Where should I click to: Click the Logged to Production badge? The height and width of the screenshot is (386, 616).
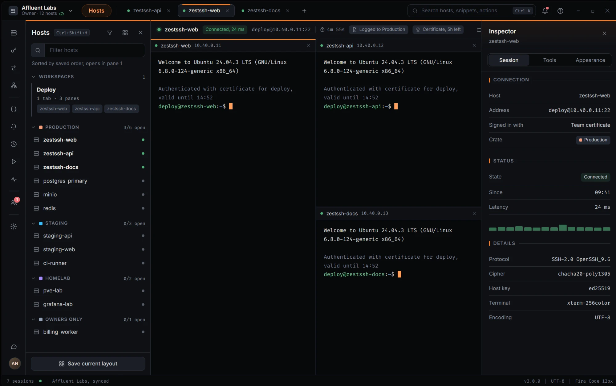tap(379, 29)
